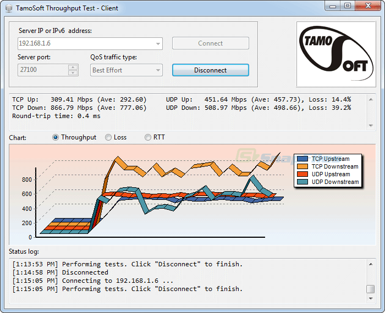Click the "UDP Down: 508.97 Mbps" result text
The width and height of the screenshot is (385, 313).
(258, 108)
